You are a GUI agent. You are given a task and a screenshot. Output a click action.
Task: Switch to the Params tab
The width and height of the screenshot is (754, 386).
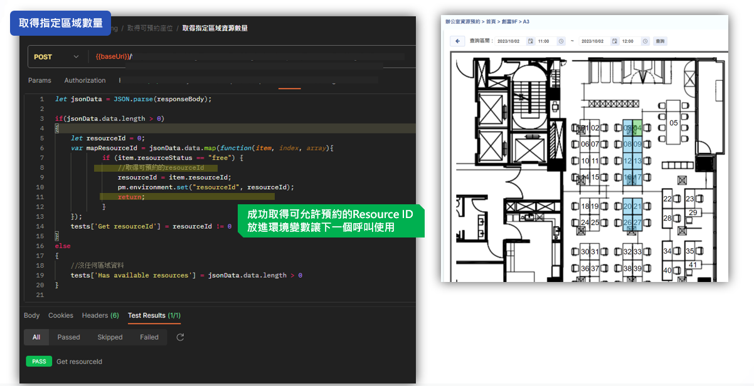[40, 80]
